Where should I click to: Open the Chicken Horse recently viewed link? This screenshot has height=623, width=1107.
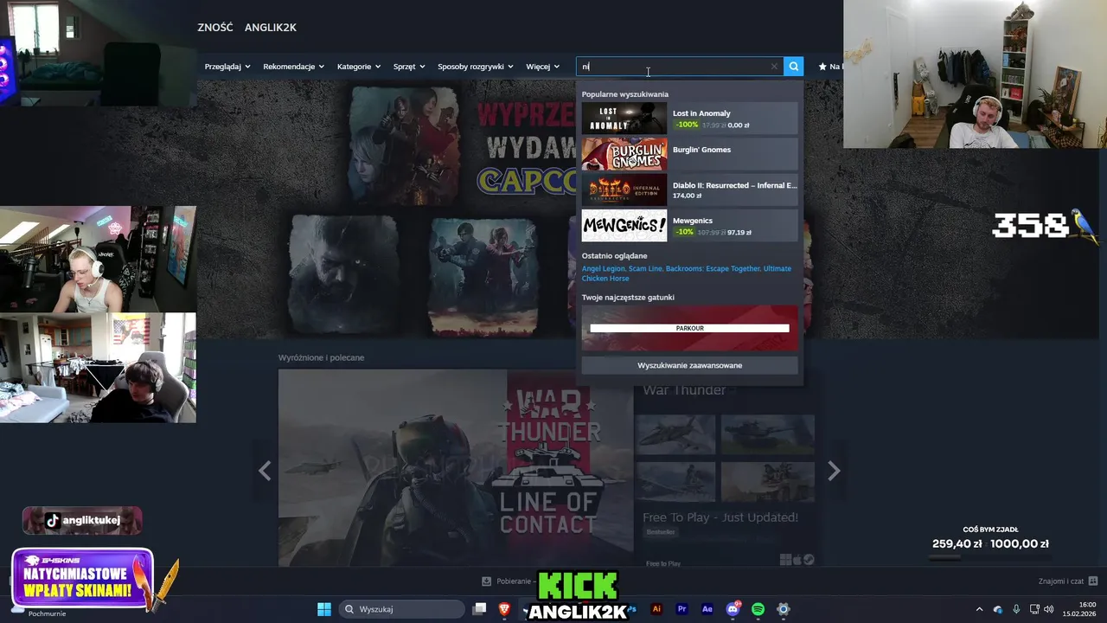605,279
